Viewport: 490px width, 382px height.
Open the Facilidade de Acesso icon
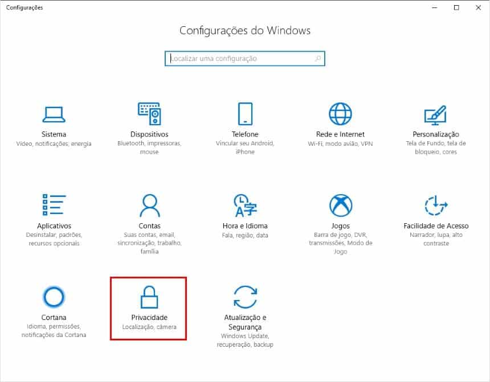[x=436, y=205]
